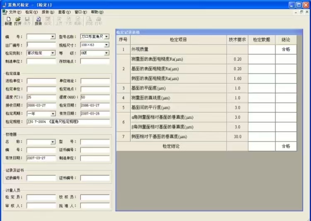Expand the 规格尺寸 dropdown showing 100×63
Image resolution: width=311 pixels, height=221 pixels.
pos(107,45)
